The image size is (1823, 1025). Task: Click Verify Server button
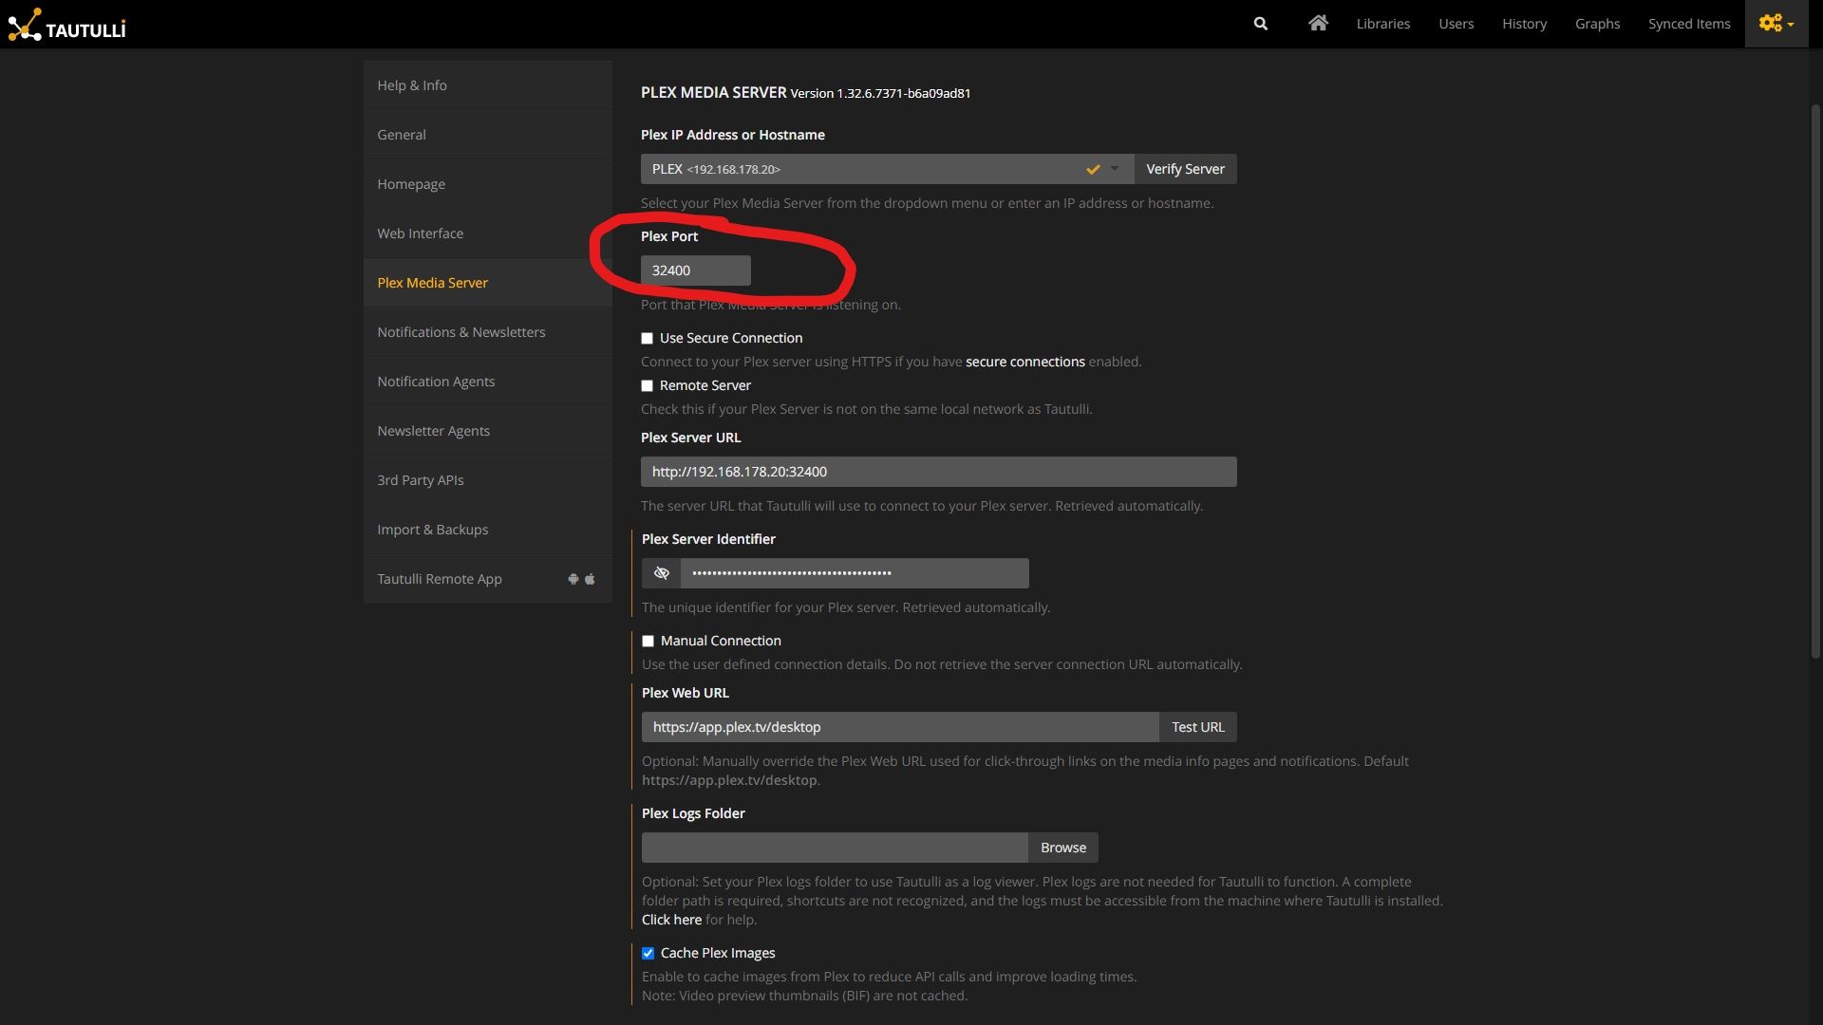click(1186, 169)
